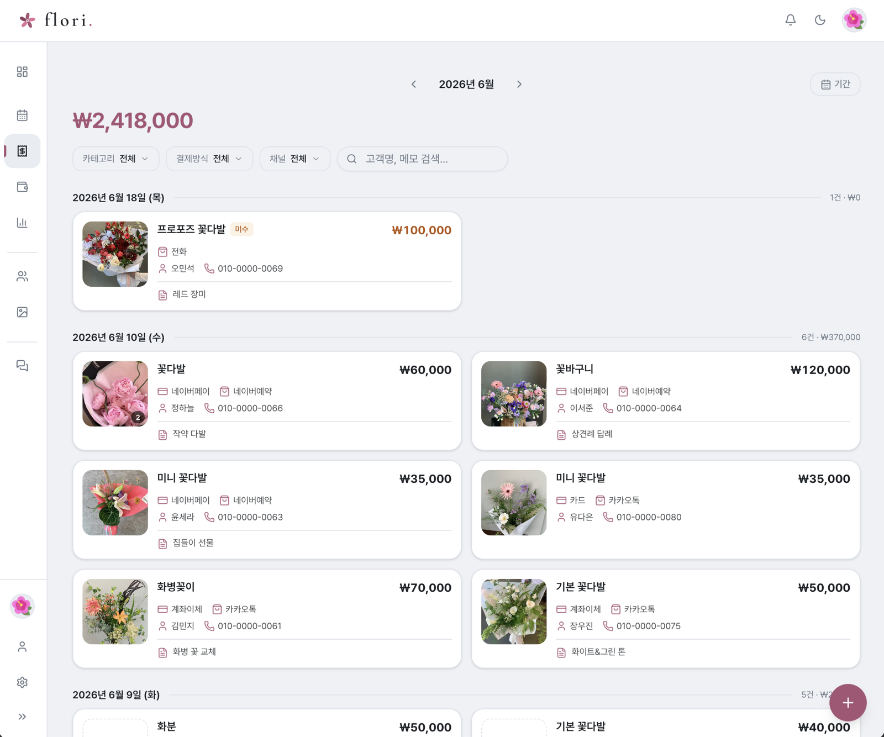884x737 pixels.
Task: Open the 카테고리 전체 dropdown
Action: tap(116, 159)
